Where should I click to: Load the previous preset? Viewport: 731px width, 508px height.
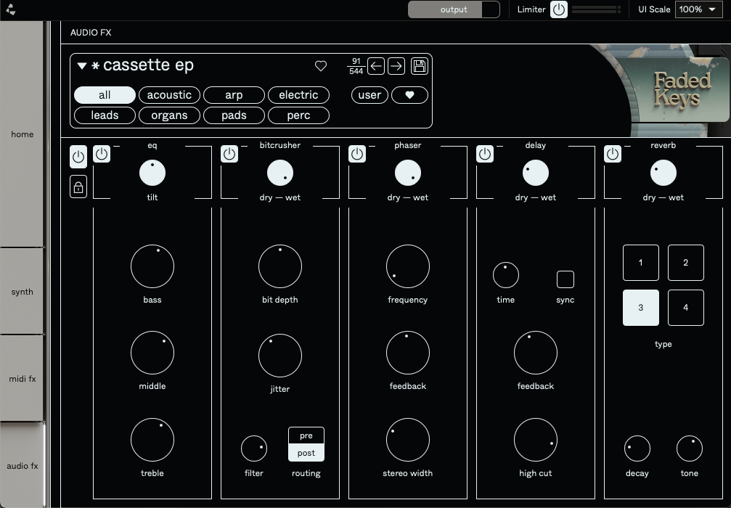pyautogui.click(x=376, y=66)
